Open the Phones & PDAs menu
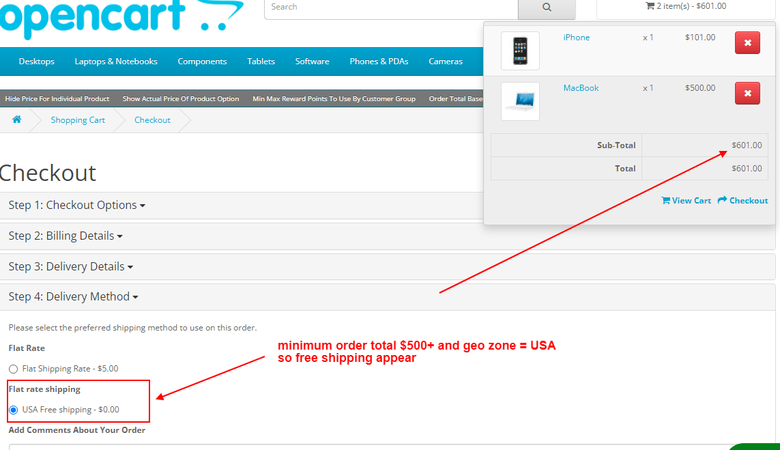Viewport: 780px width, 450px height. tap(379, 61)
